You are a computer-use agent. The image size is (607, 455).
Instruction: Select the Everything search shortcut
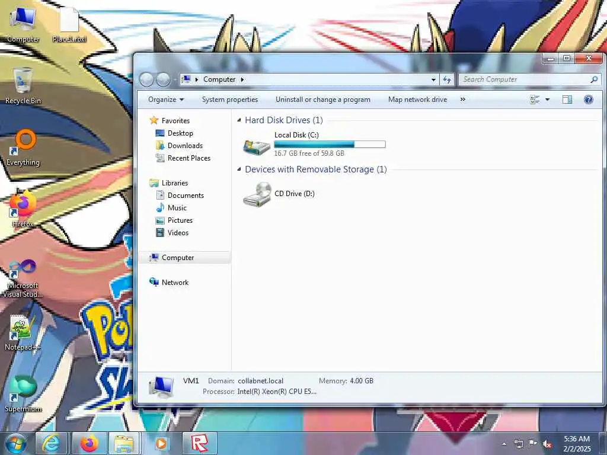[x=23, y=148]
